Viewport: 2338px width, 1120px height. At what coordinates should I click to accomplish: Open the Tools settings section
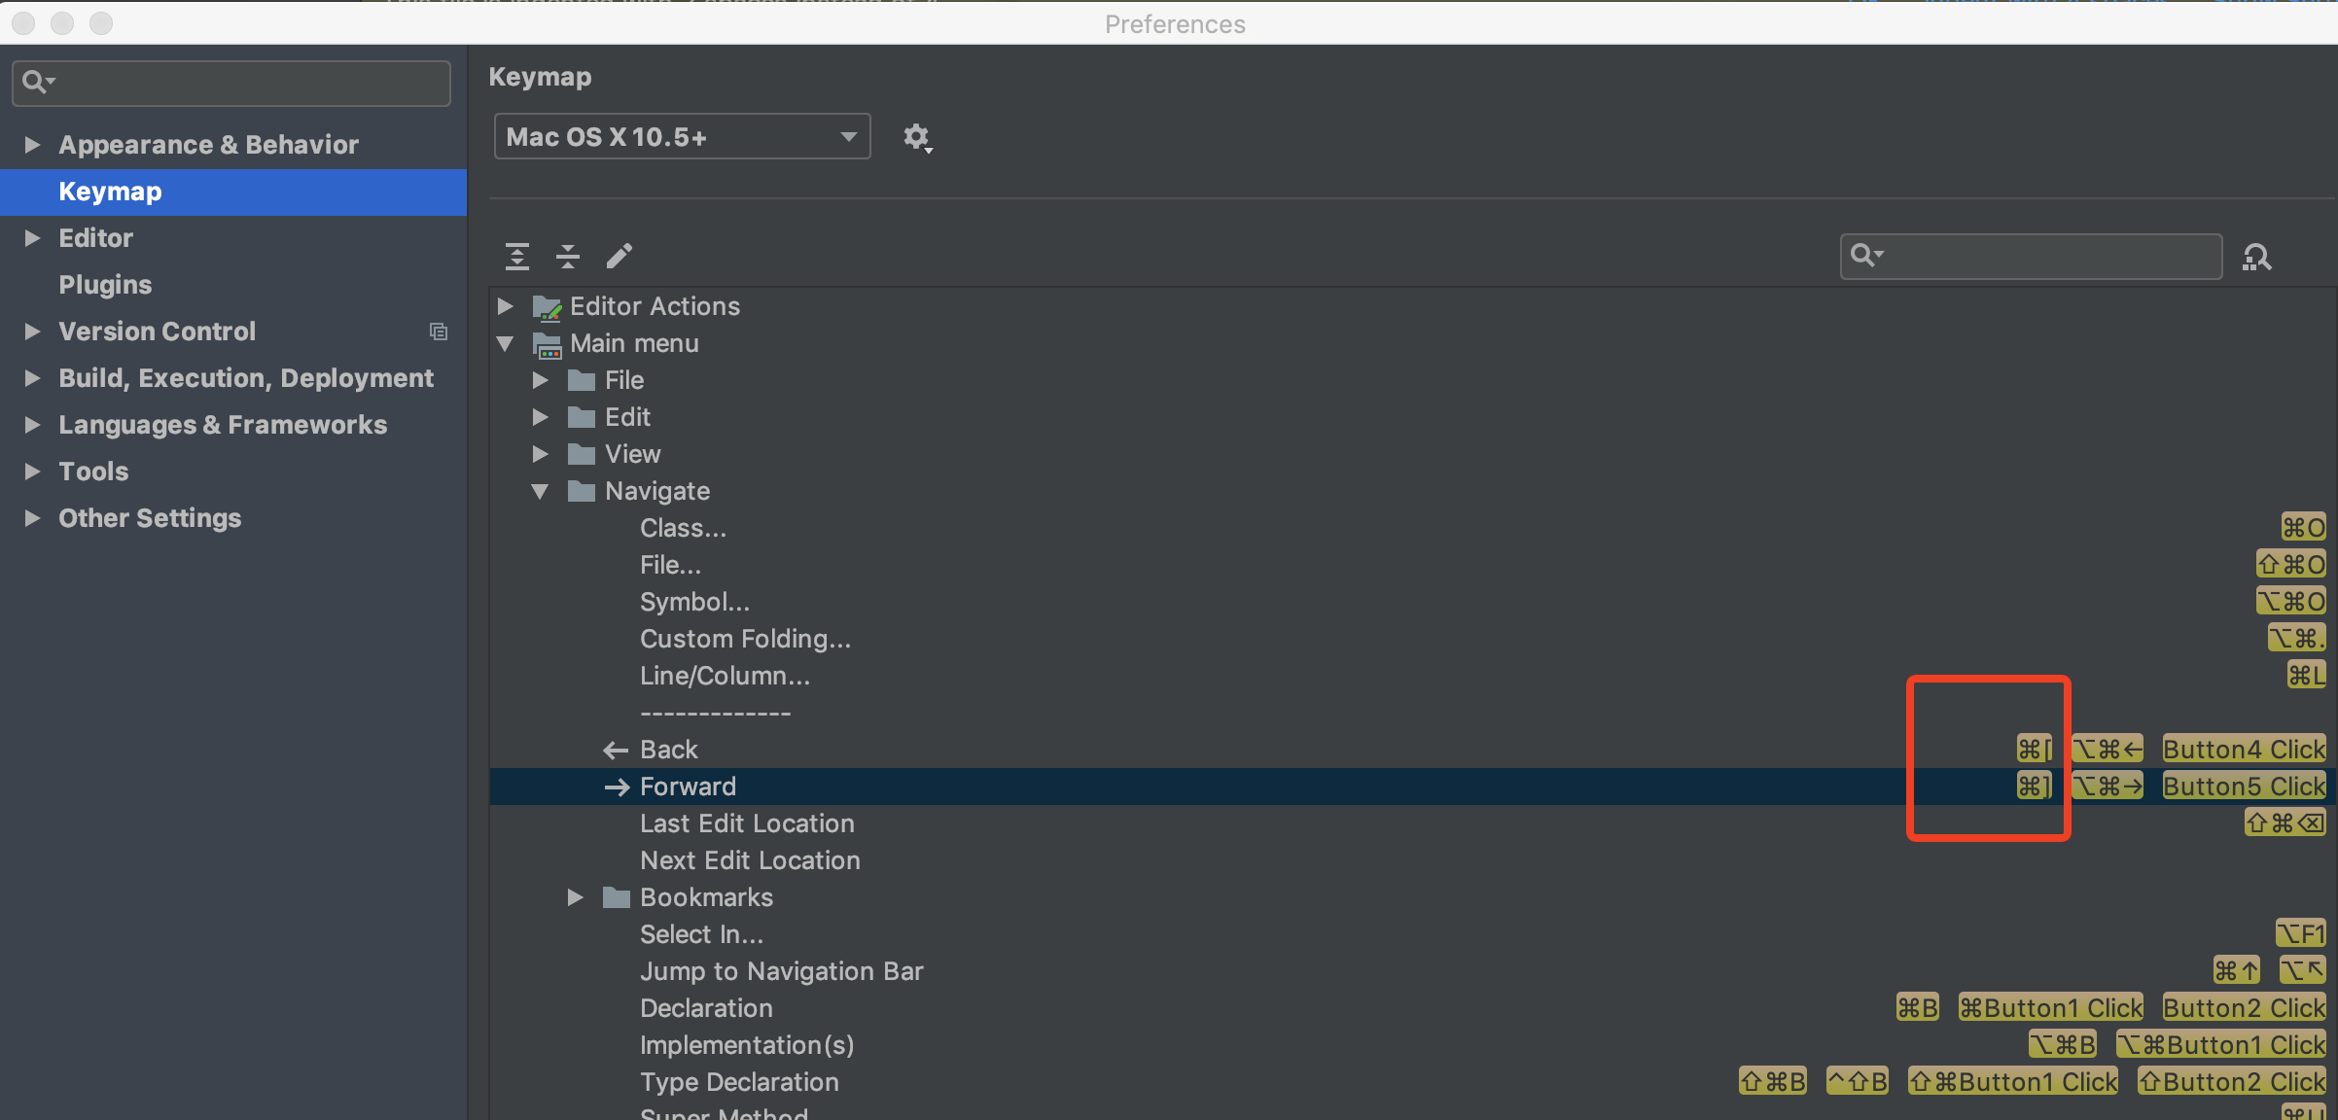(x=92, y=471)
